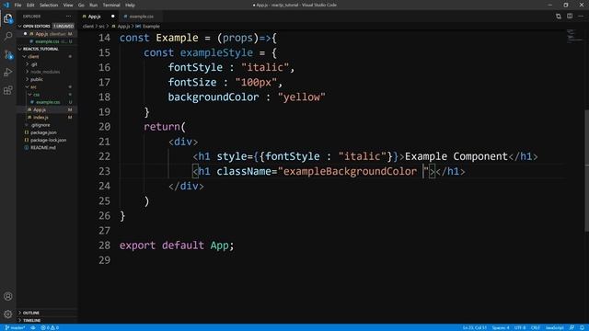Open the Selection menu
Image resolution: width=589 pixels, height=331 pixels.
tap(49, 5)
